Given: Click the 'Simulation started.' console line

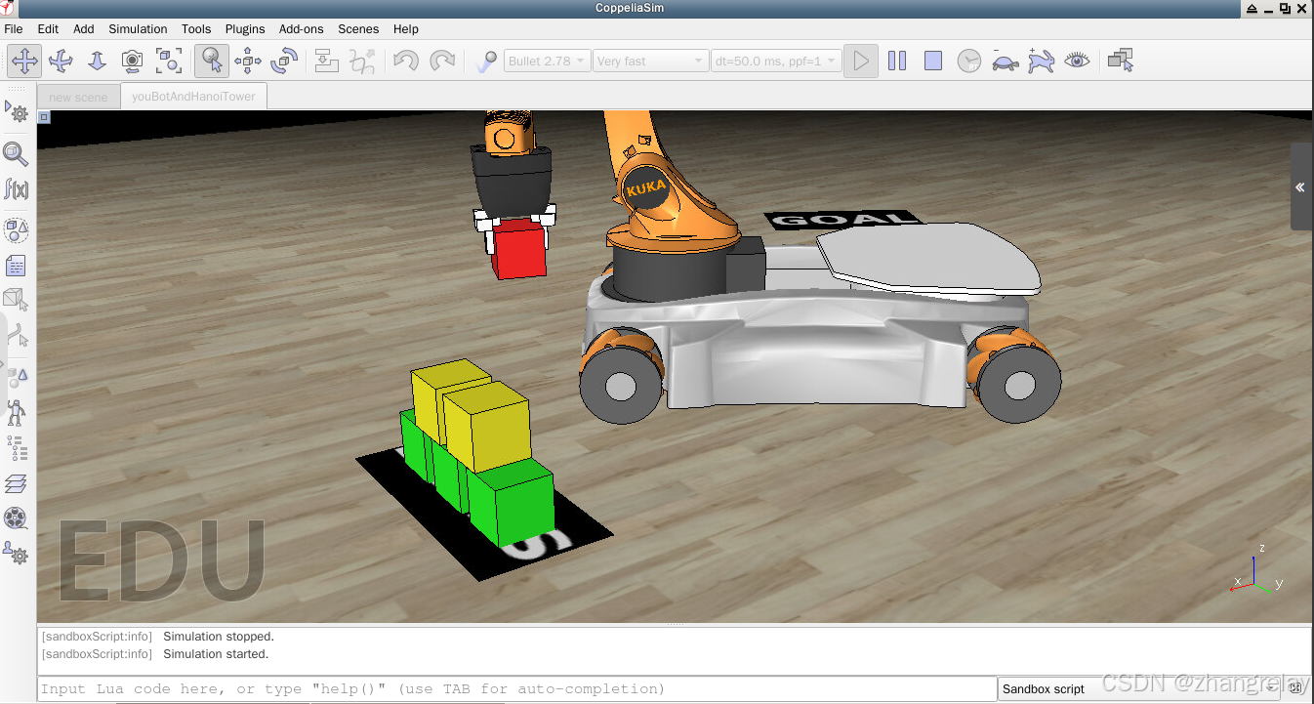Looking at the screenshot, I should (216, 654).
